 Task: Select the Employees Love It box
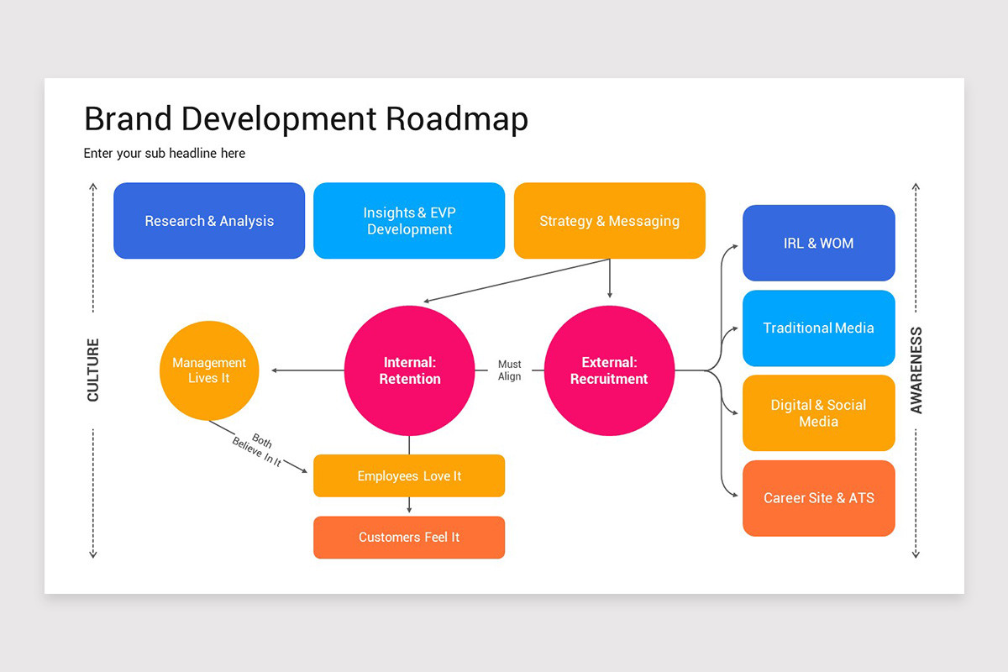click(409, 475)
